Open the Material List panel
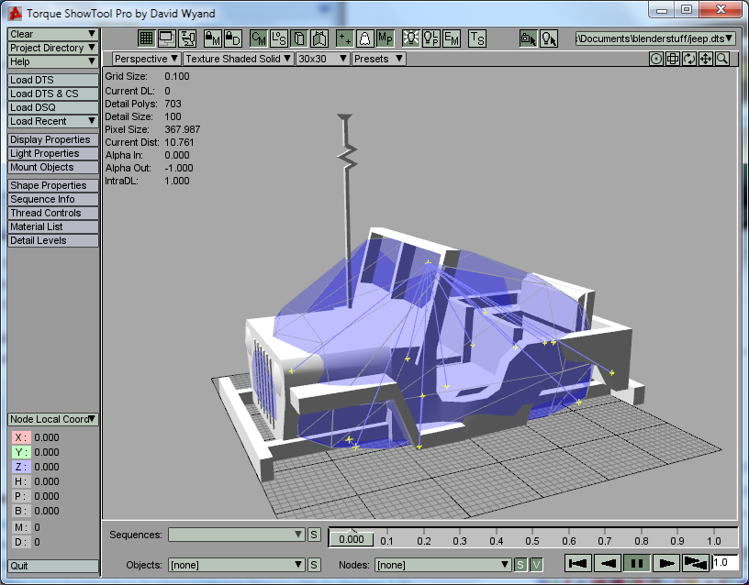 (x=53, y=226)
